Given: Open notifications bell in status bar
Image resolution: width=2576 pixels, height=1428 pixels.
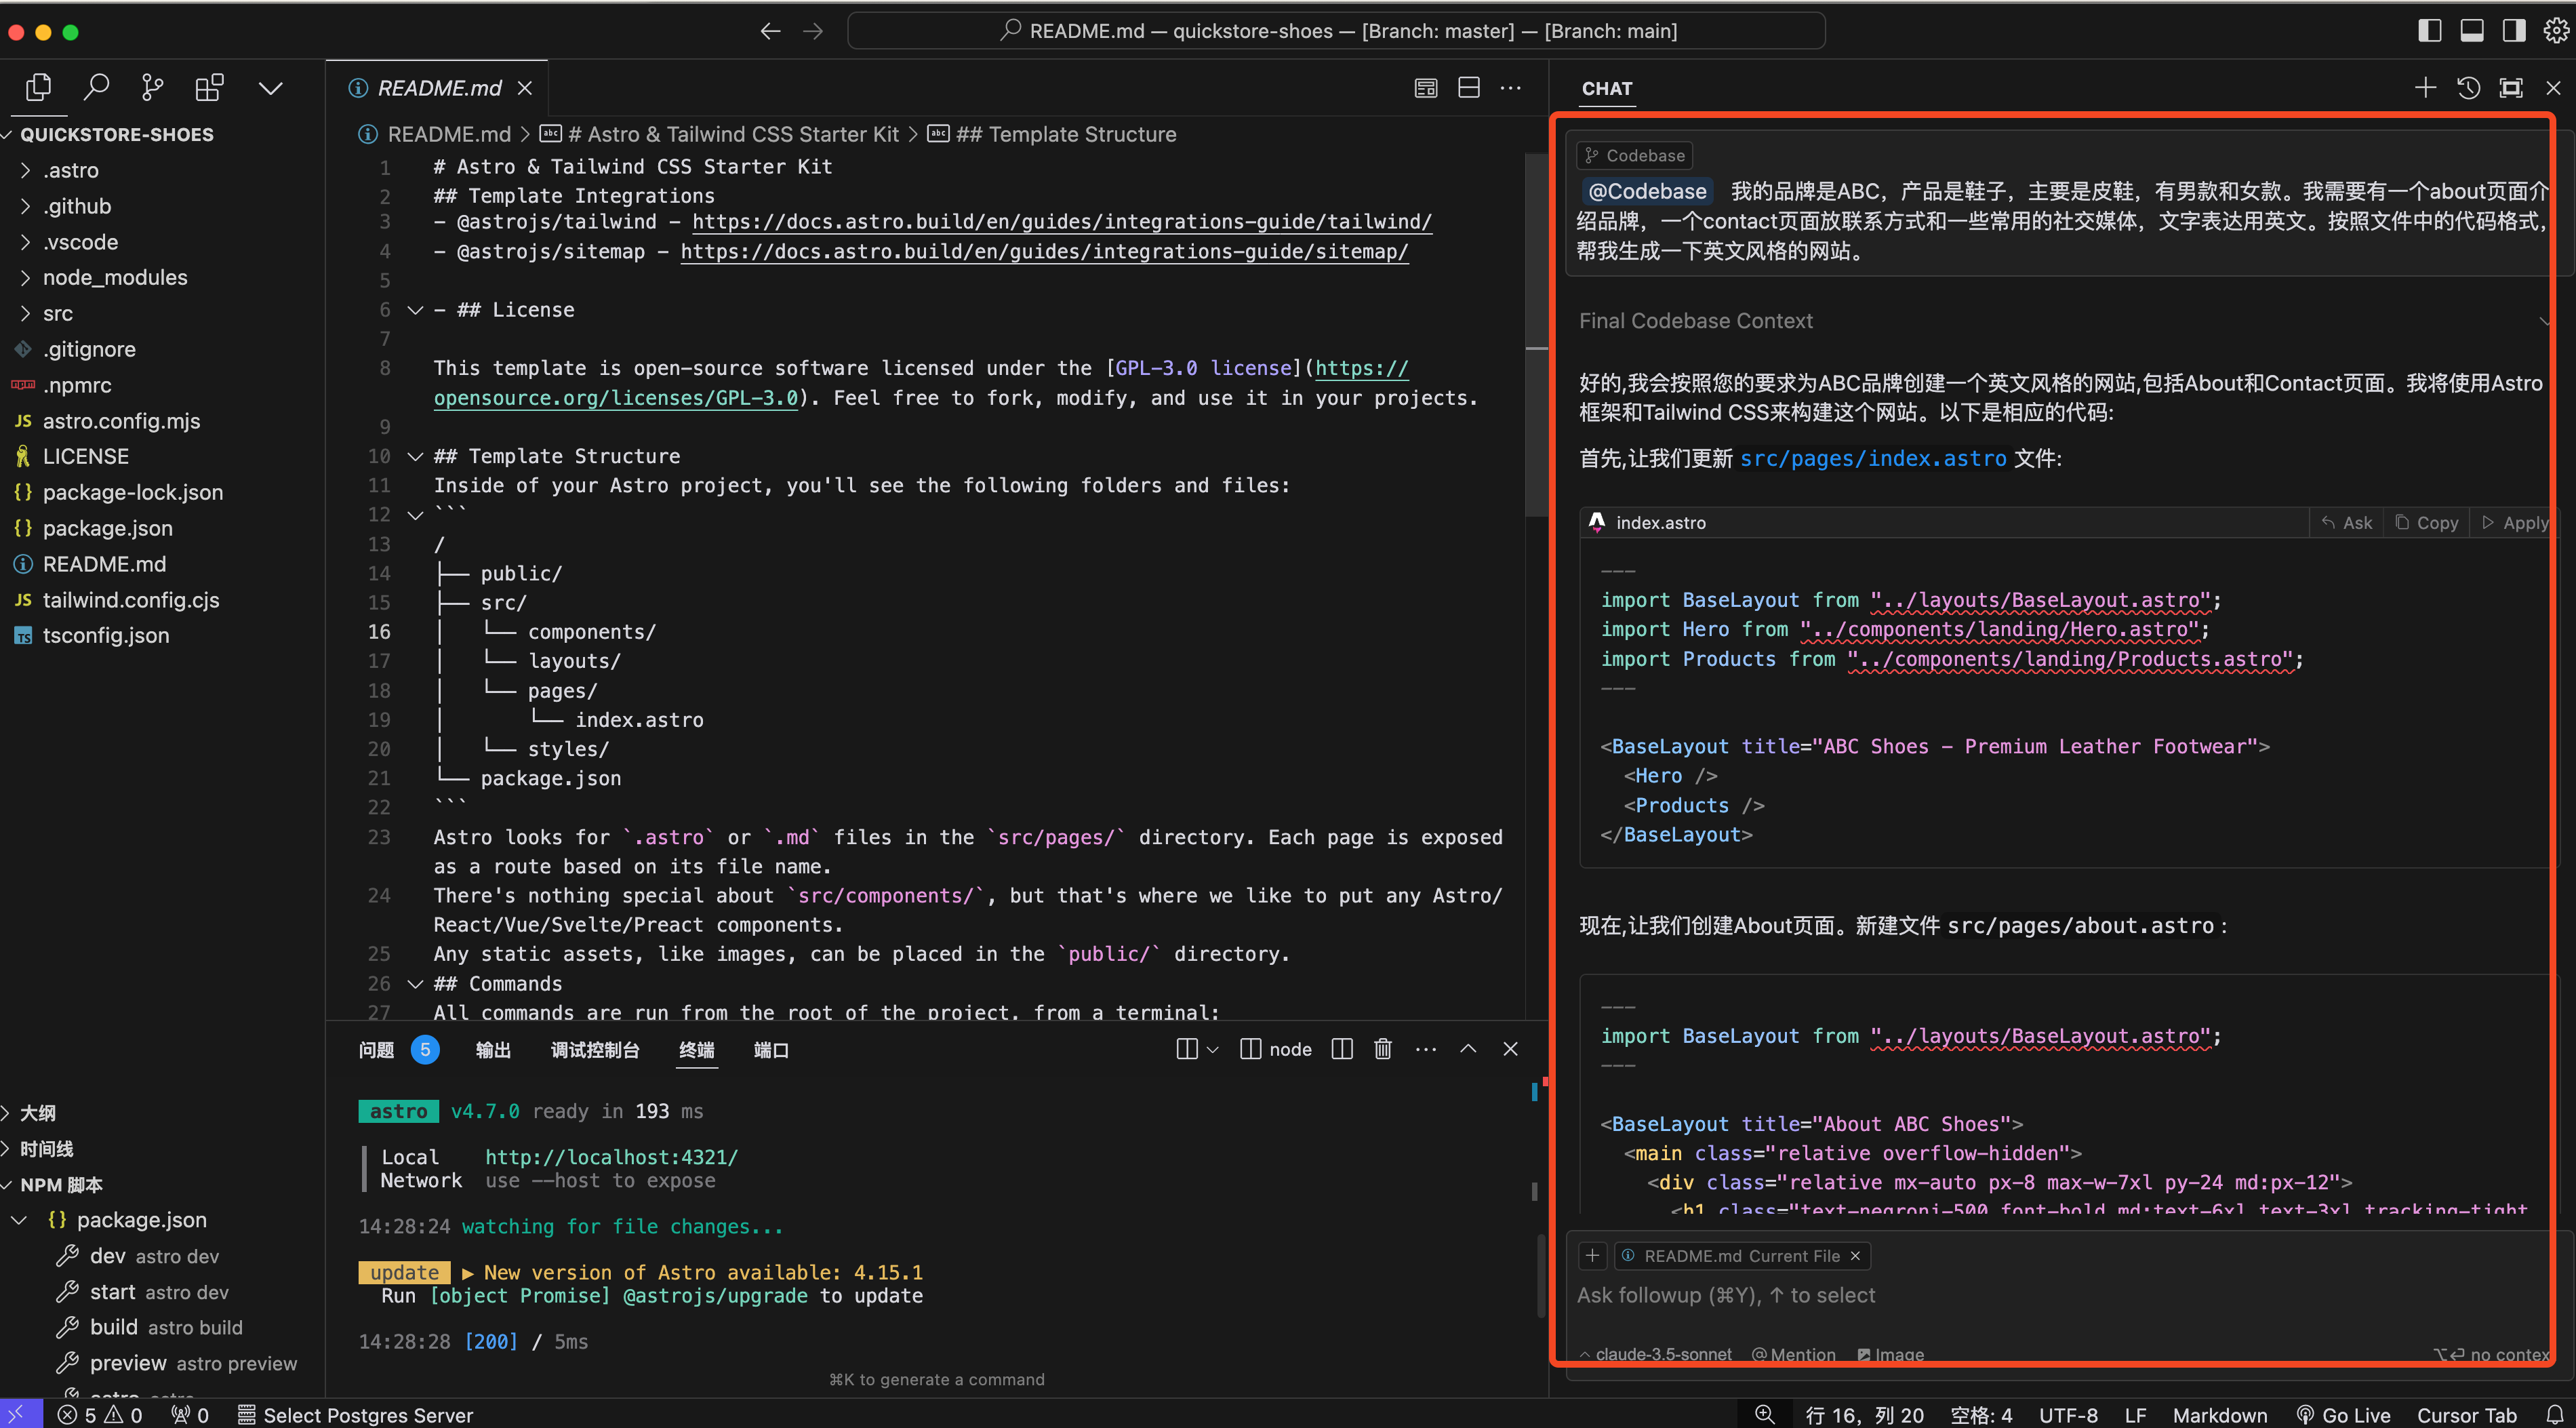Looking at the screenshot, I should pos(2555,1415).
